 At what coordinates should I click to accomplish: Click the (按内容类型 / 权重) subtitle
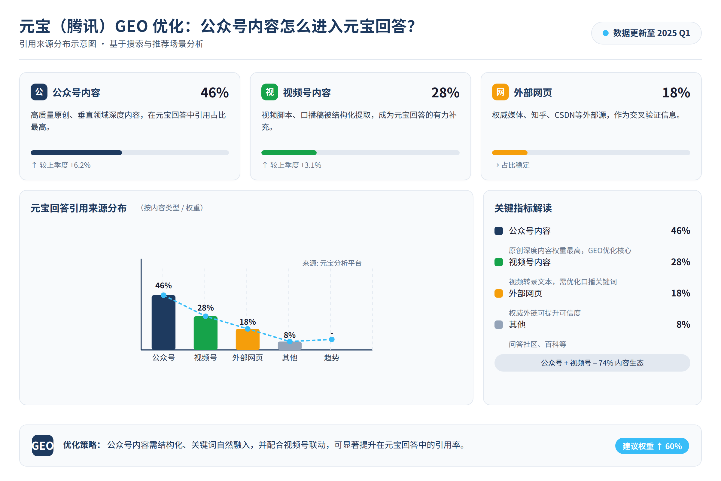tap(172, 208)
